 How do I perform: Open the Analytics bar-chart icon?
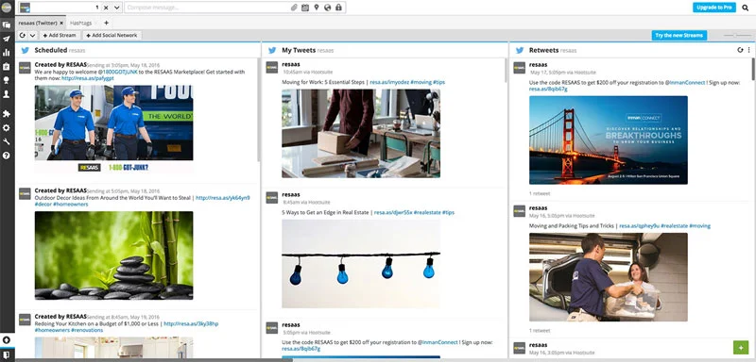pos(7,53)
